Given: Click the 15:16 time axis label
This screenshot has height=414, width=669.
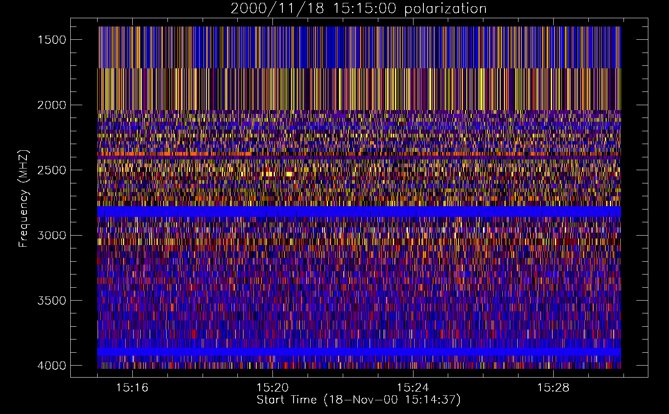Looking at the screenshot, I should coord(132,388).
